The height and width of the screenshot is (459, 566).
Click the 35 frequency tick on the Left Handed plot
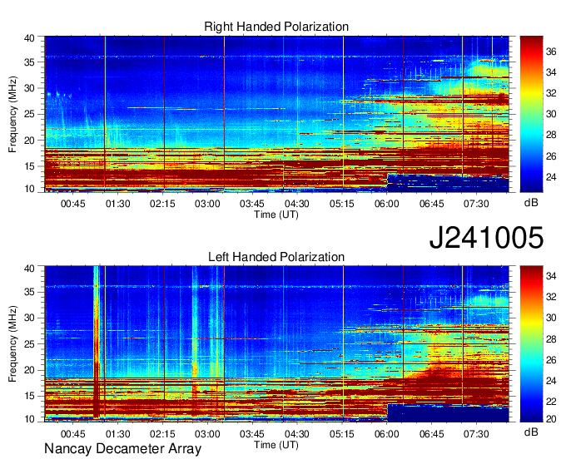[29, 292]
